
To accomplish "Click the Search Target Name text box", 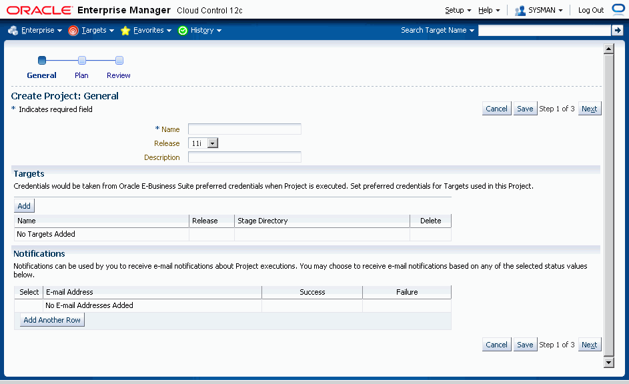I will [545, 31].
